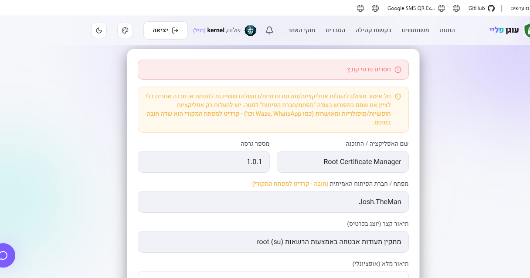The image size is (530, 278).
Task: Click the (רגיל) user role tag
Action: tap(199, 30)
